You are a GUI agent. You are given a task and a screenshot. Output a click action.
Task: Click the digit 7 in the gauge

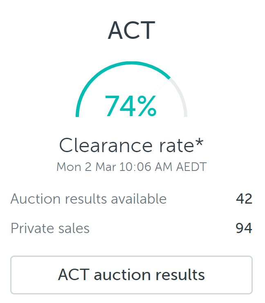111,106
